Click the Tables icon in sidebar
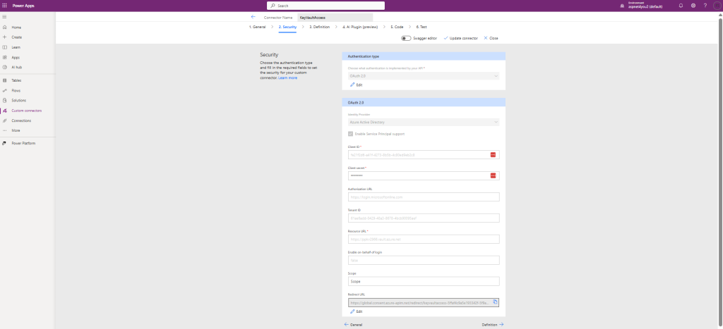This screenshot has width=723, height=329. [5, 80]
